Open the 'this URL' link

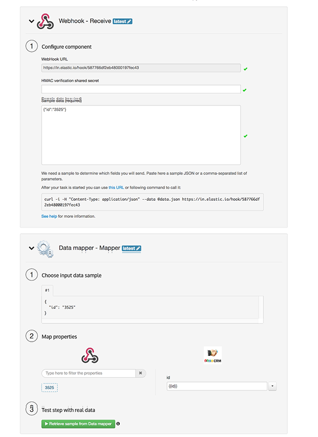coord(116,188)
